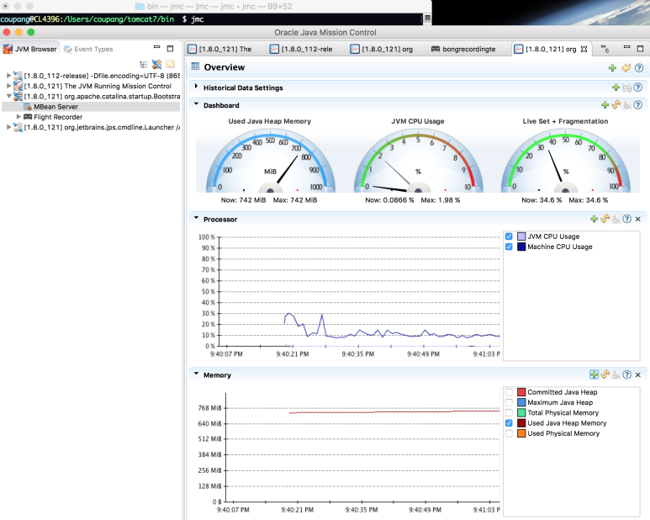The height and width of the screenshot is (520, 650).
Task: Open the [1.8.0_121] The editor tab
Action: coord(219,49)
